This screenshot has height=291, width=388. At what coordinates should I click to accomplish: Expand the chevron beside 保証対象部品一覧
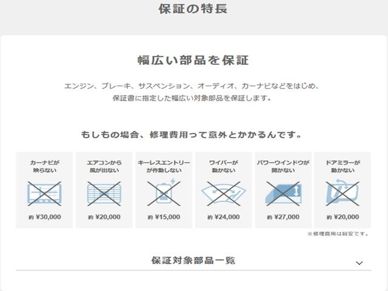point(359,263)
